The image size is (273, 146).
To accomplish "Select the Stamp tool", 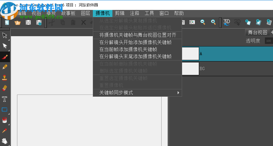I will pyautogui.click(x=5, y=77).
